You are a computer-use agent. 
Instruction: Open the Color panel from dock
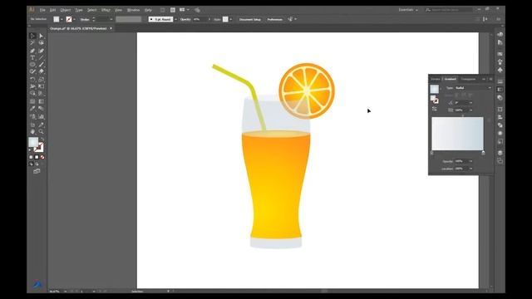point(500,34)
